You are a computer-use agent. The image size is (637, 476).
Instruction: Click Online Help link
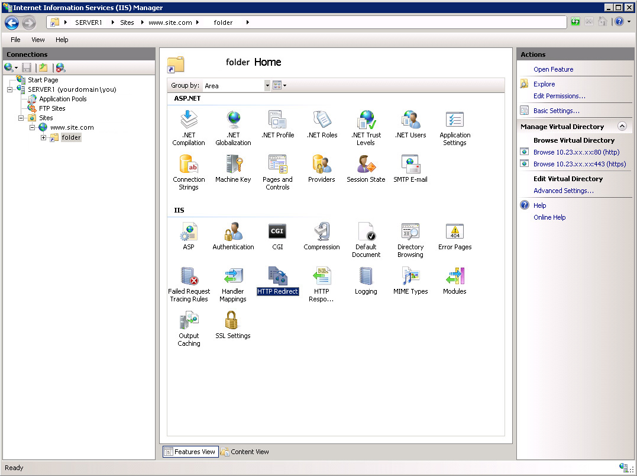549,217
